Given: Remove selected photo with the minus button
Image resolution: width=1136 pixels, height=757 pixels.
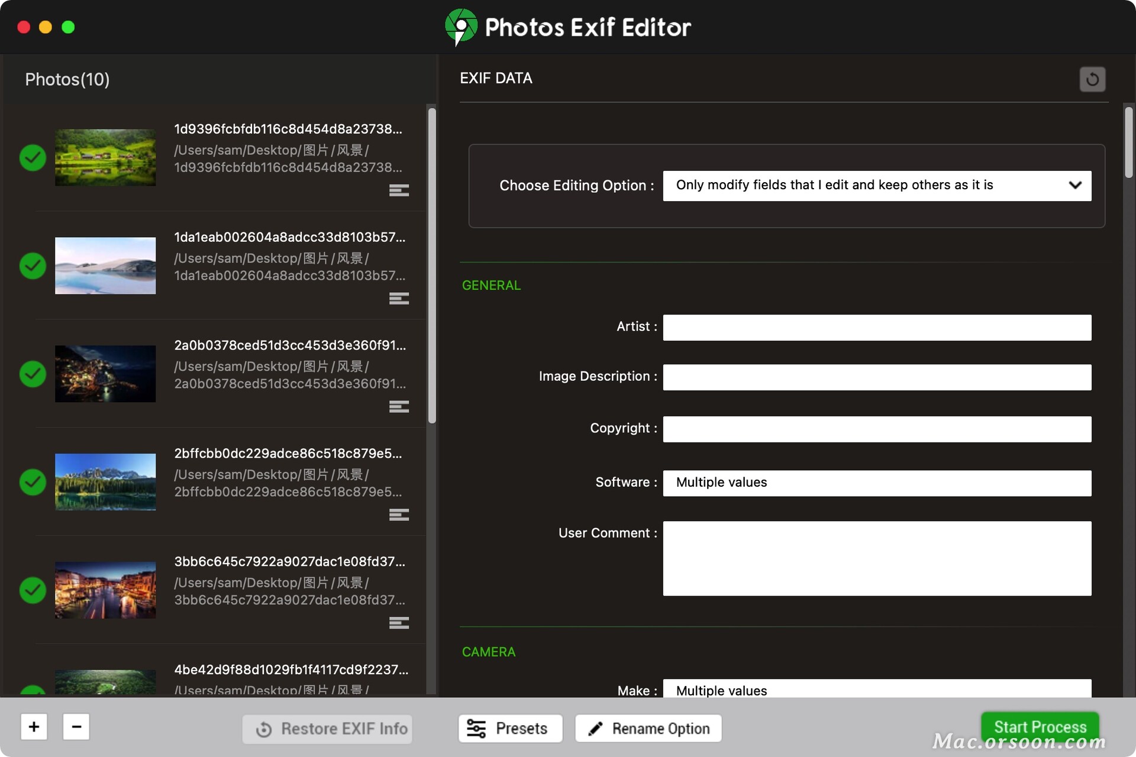Looking at the screenshot, I should click(x=76, y=727).
